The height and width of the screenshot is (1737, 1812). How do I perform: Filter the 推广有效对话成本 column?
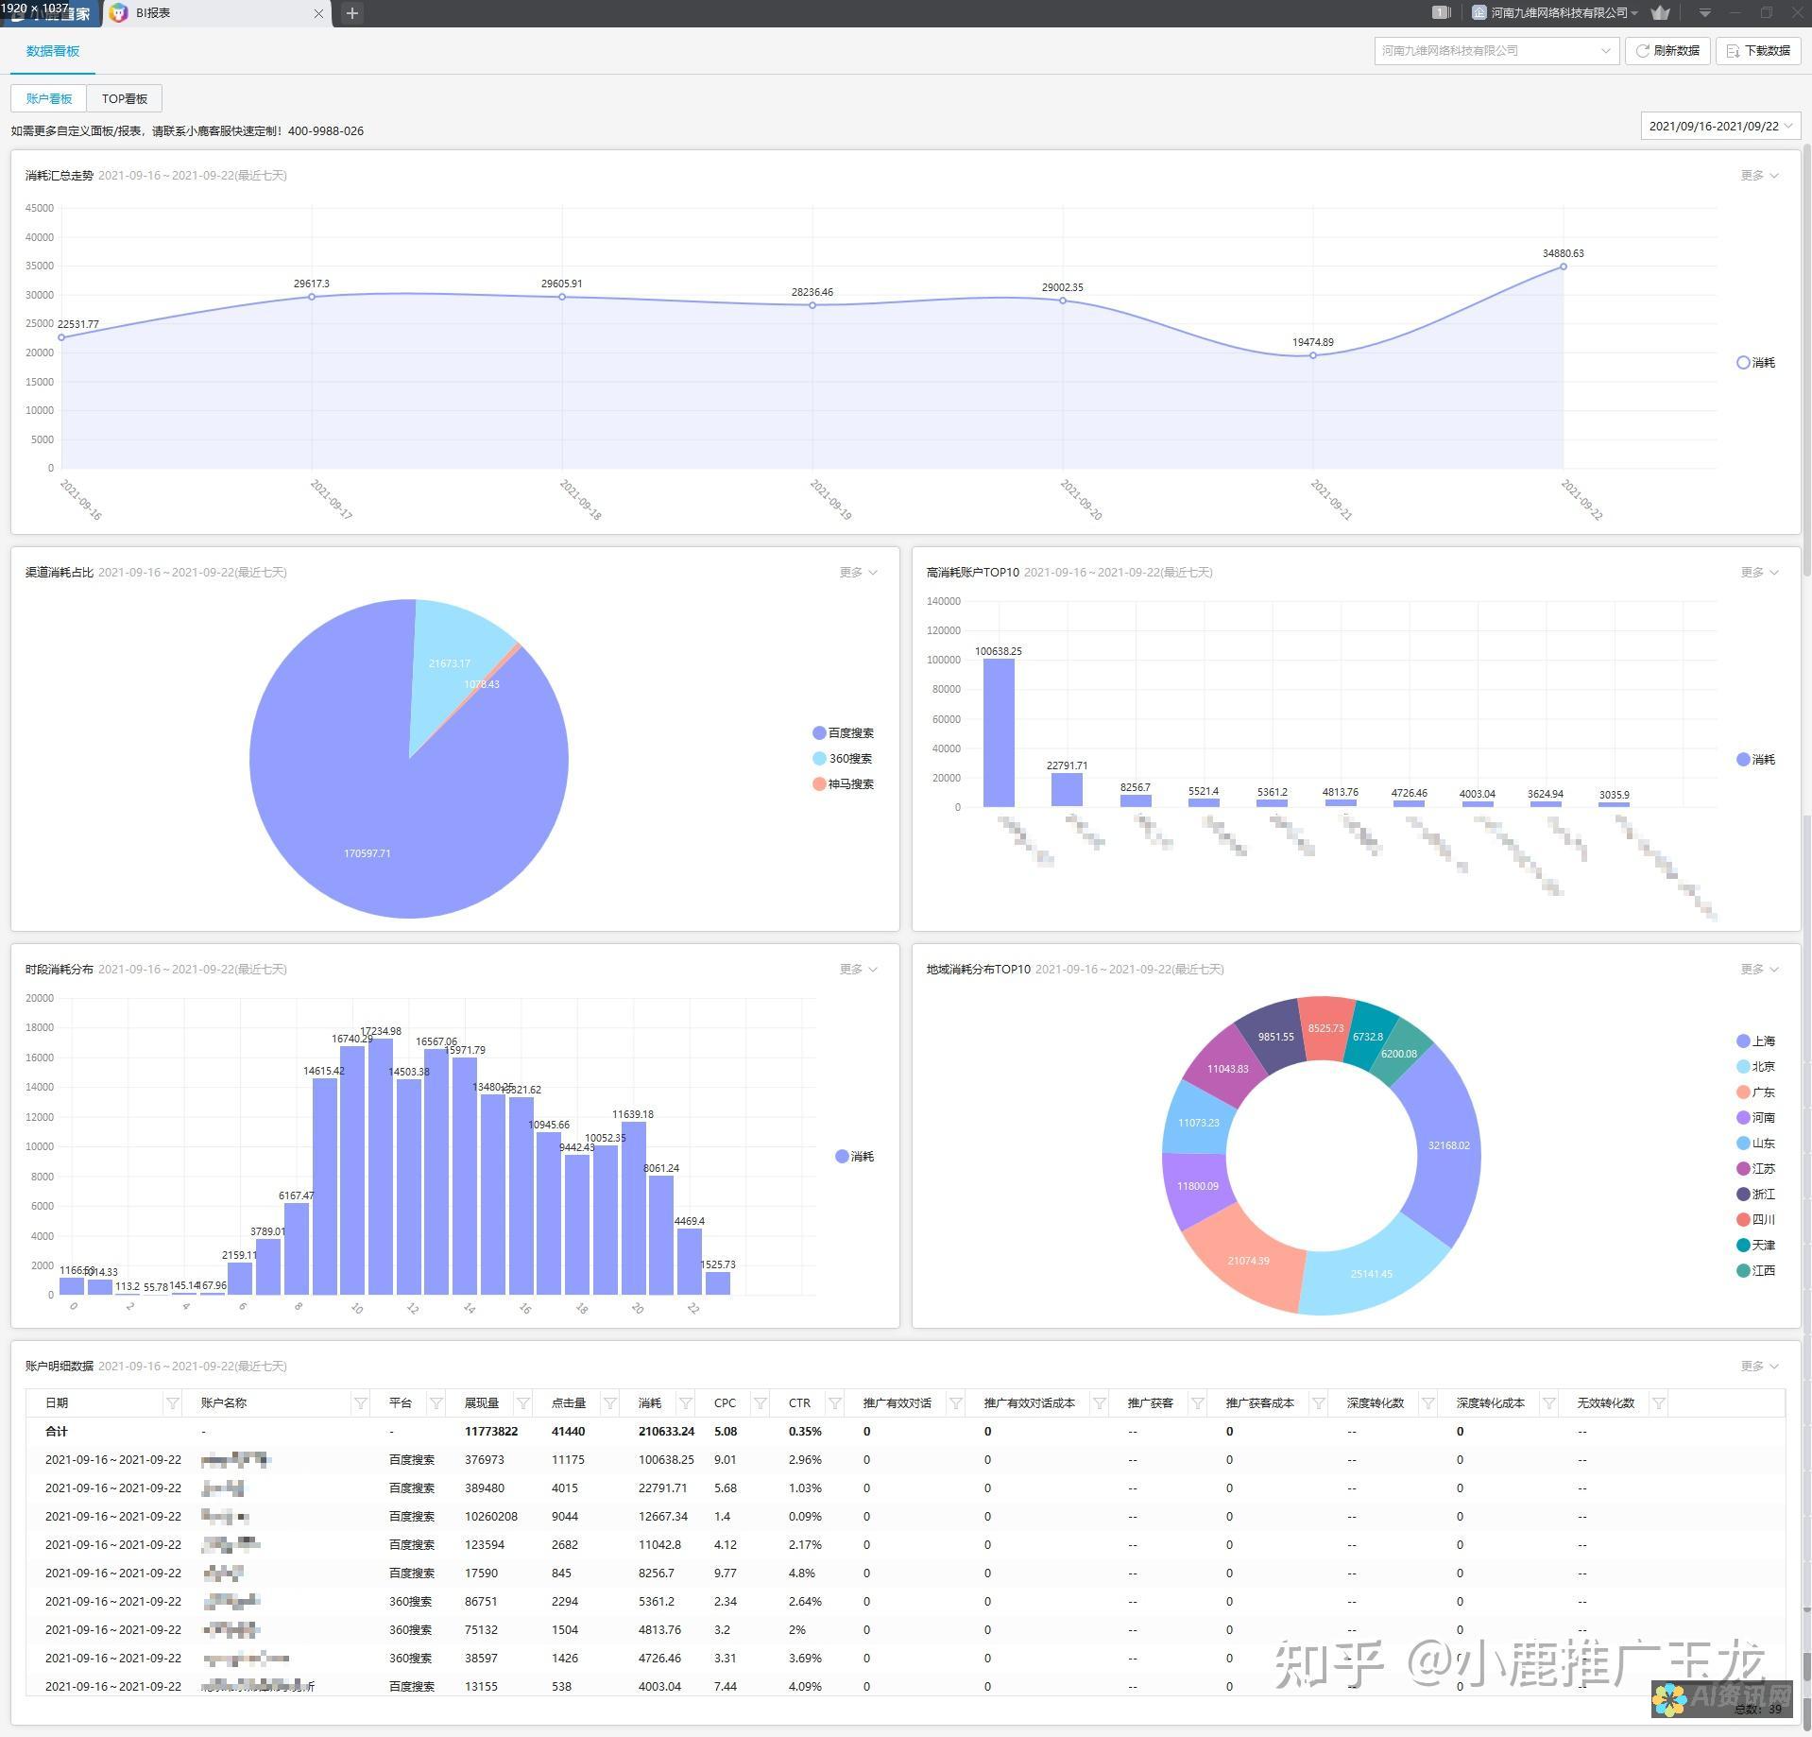[1100, 1403]
